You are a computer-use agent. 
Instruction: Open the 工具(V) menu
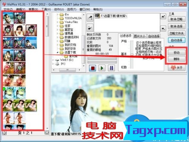click(x=46, y=9)
